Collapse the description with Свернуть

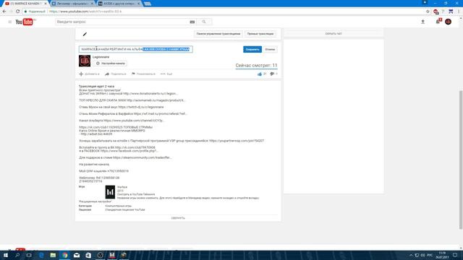tap(178, 218)
